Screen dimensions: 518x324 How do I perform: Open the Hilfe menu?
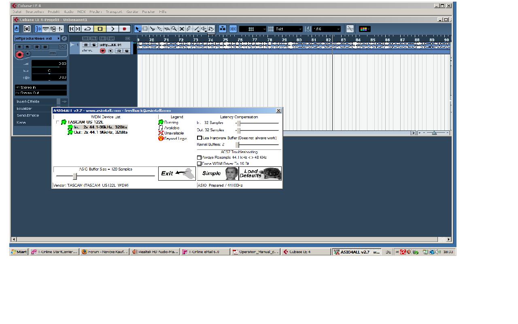coord(163,12)
